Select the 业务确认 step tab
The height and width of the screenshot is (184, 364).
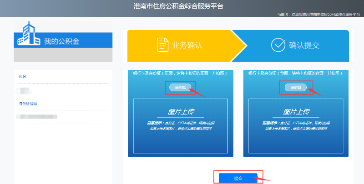(182, 45)
